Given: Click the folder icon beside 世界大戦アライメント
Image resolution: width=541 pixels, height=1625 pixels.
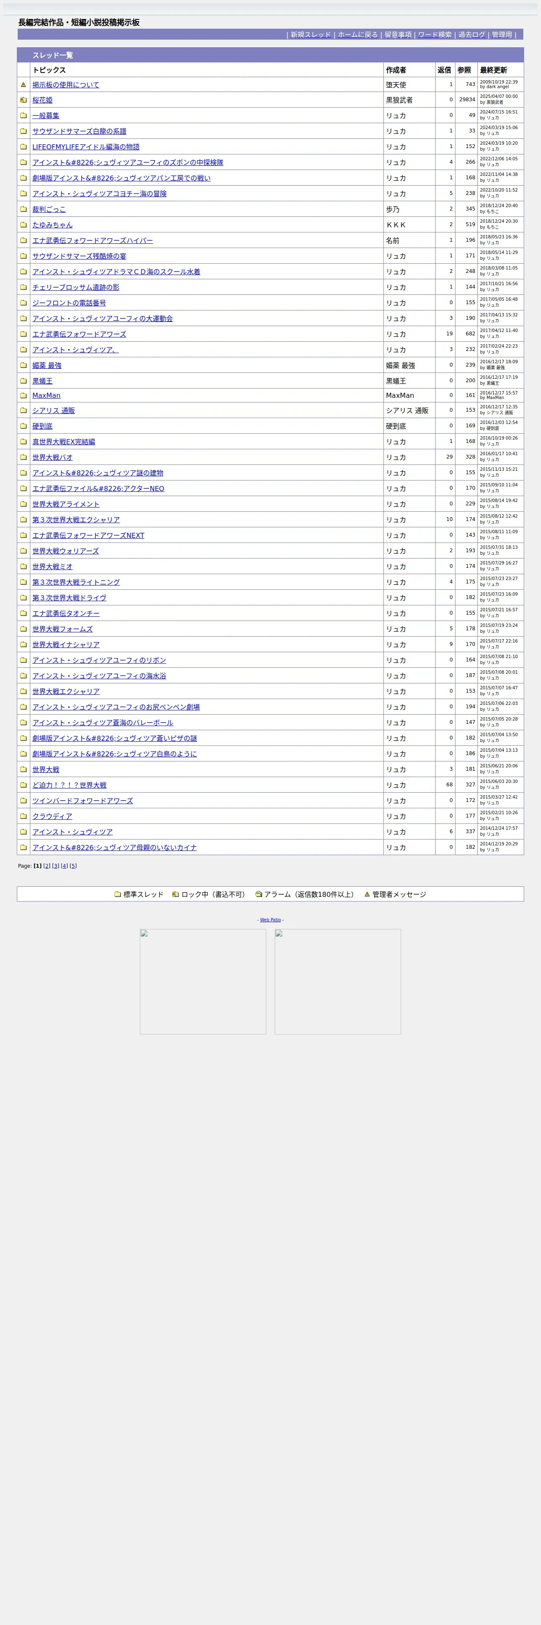Looking at the screenshot, I should click(x=23, y=504).
